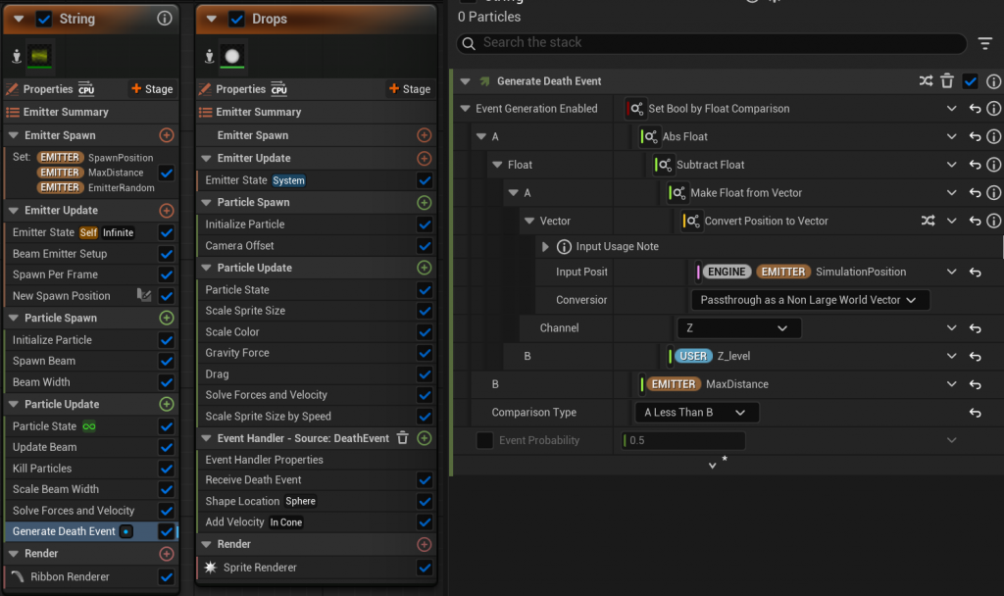The width and height of the screenshot is (1004, 596).
Task: Open the Comparison Type dropdown
Action: pyautogui.click(x=696, y=413)
